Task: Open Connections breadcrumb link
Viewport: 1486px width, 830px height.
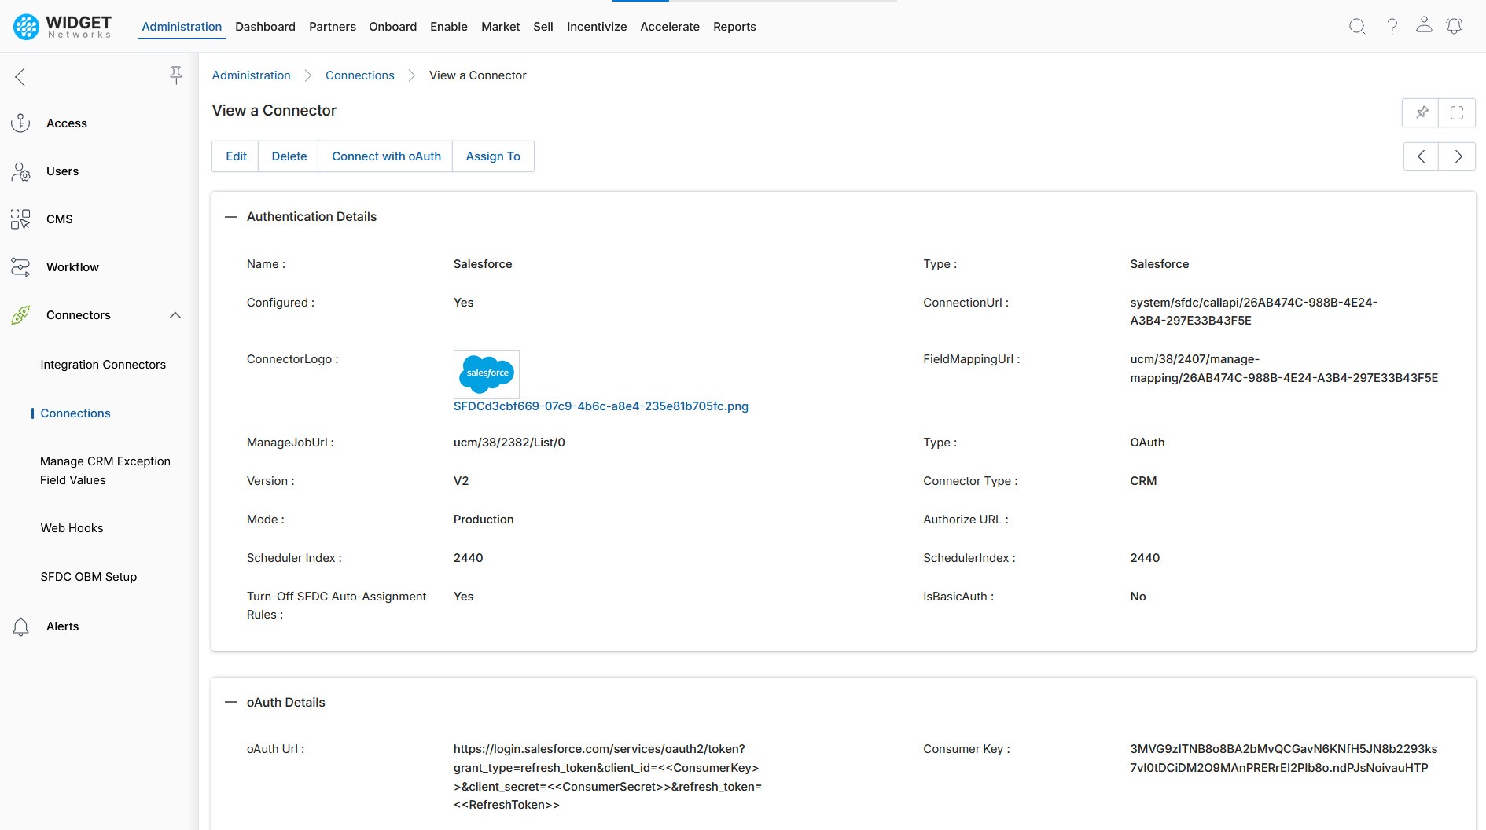Action: pos(360,75)
